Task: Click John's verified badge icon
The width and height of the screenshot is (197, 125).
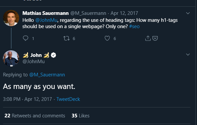Action: pos(53,55)
